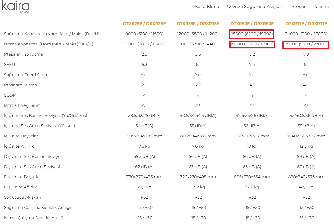Click the value 10000 (2800 / 11500)
The height and width of the screenshot is (224, 334).
point(144,44)
